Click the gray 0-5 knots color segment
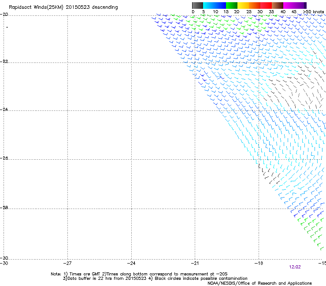Image resolution: width=326 pixels, height=286 pixels. point(197,5)
